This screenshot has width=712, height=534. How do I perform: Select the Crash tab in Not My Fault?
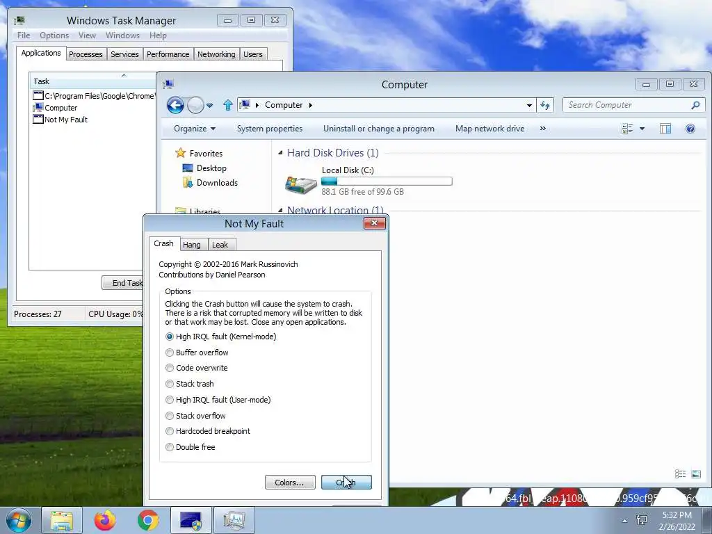163,243
